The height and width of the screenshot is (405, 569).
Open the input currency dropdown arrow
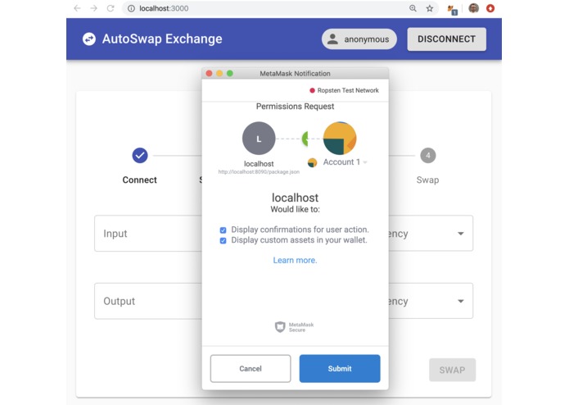(460, 234)
